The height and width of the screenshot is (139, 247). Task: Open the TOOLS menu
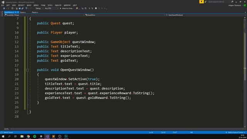pyautogui.click(x=50, y=5)
